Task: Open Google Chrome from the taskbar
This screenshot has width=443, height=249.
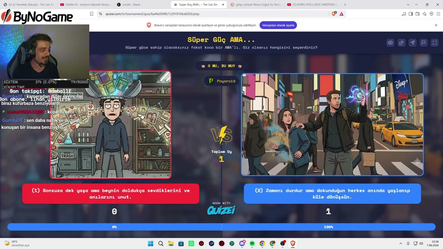Action: tap(262, 243)
